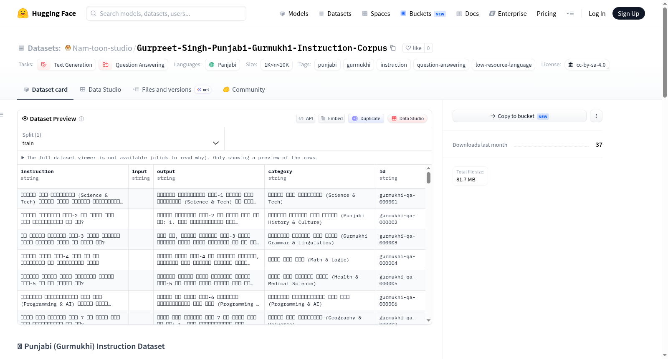Click the Nam-toon-studio avatar icon

point(68,48)
